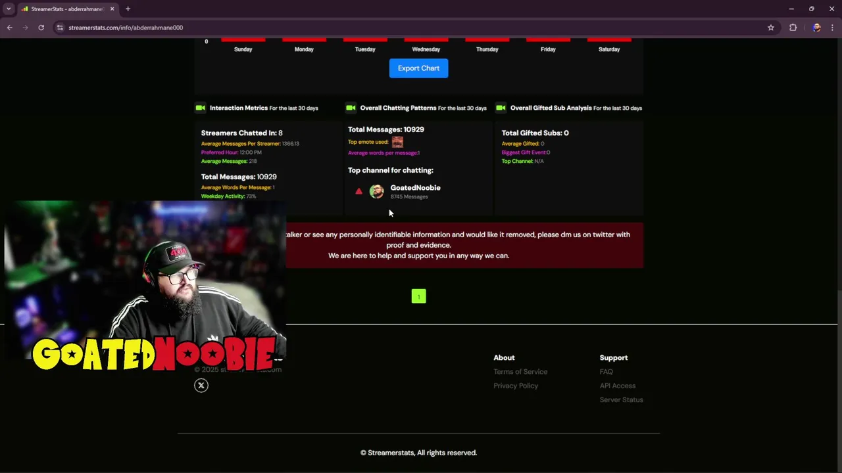Reload the page with refresh icon

point(41,28)
